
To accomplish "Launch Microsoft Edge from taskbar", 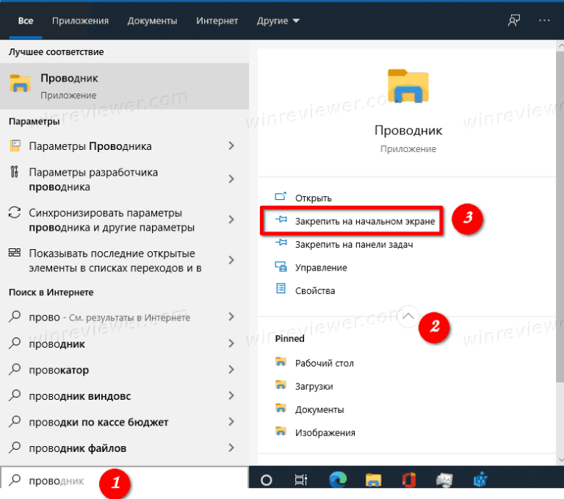I will [x=338, y=479].
